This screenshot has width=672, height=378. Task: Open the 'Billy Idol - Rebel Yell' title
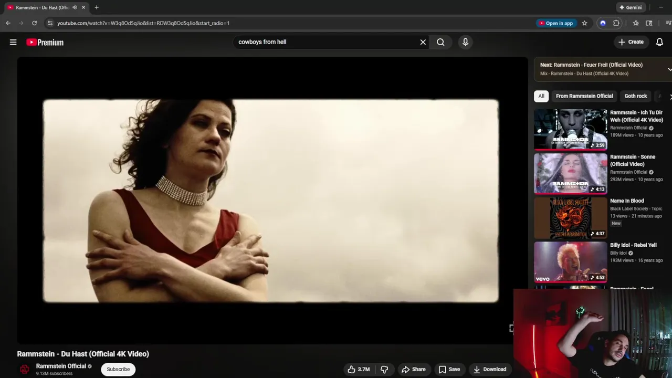[x=633, y=245]
